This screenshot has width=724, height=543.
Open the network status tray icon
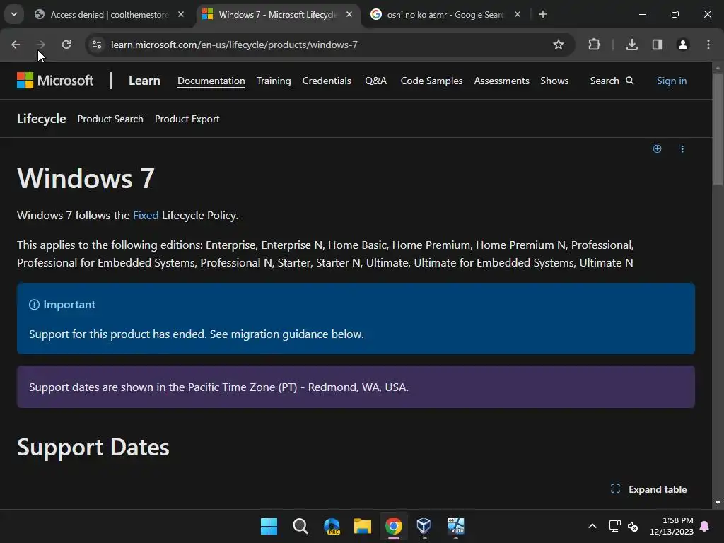614,526
